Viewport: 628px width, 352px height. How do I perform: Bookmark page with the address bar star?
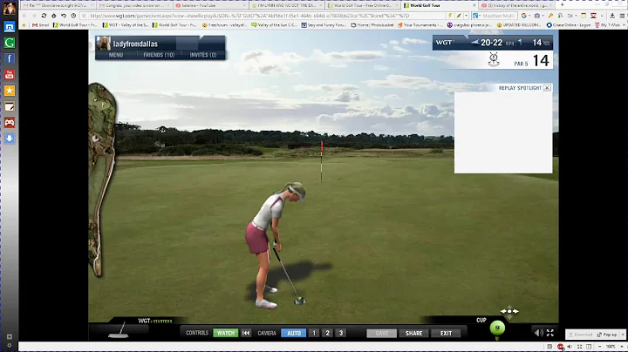click(84, 16)
